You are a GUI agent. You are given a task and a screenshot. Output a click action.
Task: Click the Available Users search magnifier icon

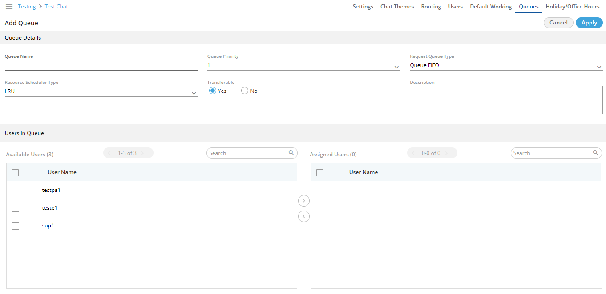[291, 153]
